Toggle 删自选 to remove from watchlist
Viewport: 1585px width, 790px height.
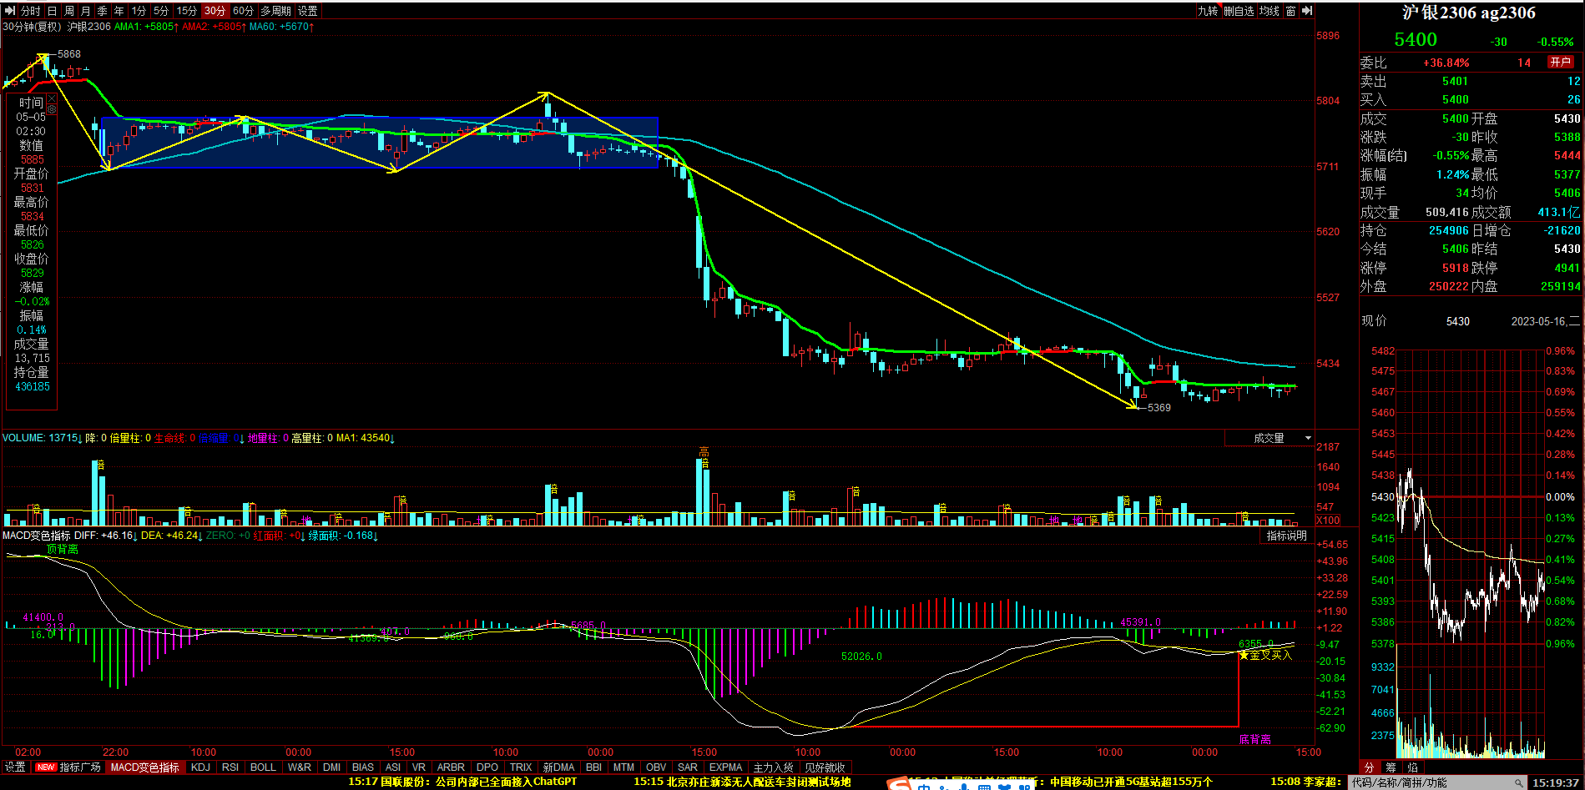point(1239,11)
